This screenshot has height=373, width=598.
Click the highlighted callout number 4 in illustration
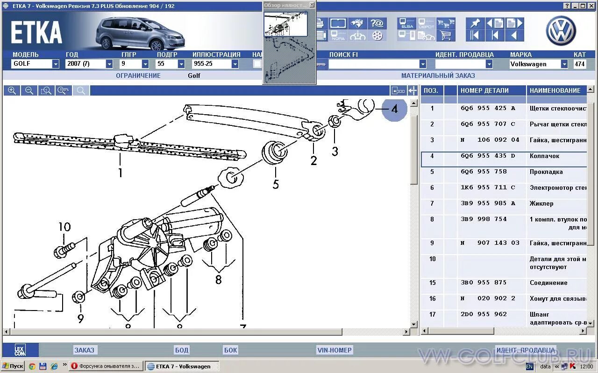(395, 109)
